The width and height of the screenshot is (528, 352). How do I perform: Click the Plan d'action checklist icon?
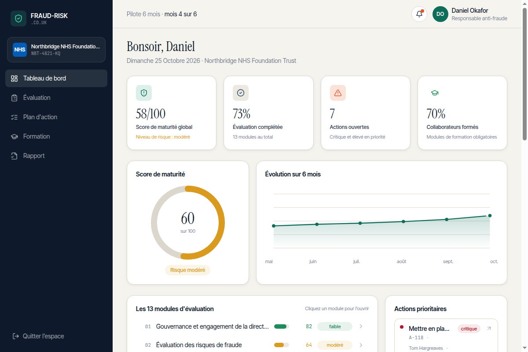[14, 117]
